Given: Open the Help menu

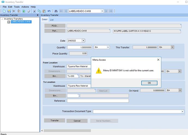Looking at the screenshot, I should pos(33,7).
